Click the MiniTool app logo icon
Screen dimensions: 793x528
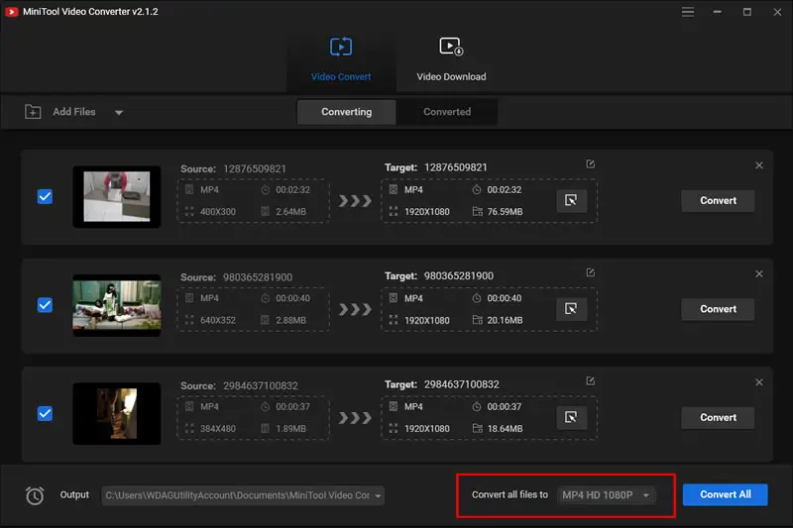point(11,12)
